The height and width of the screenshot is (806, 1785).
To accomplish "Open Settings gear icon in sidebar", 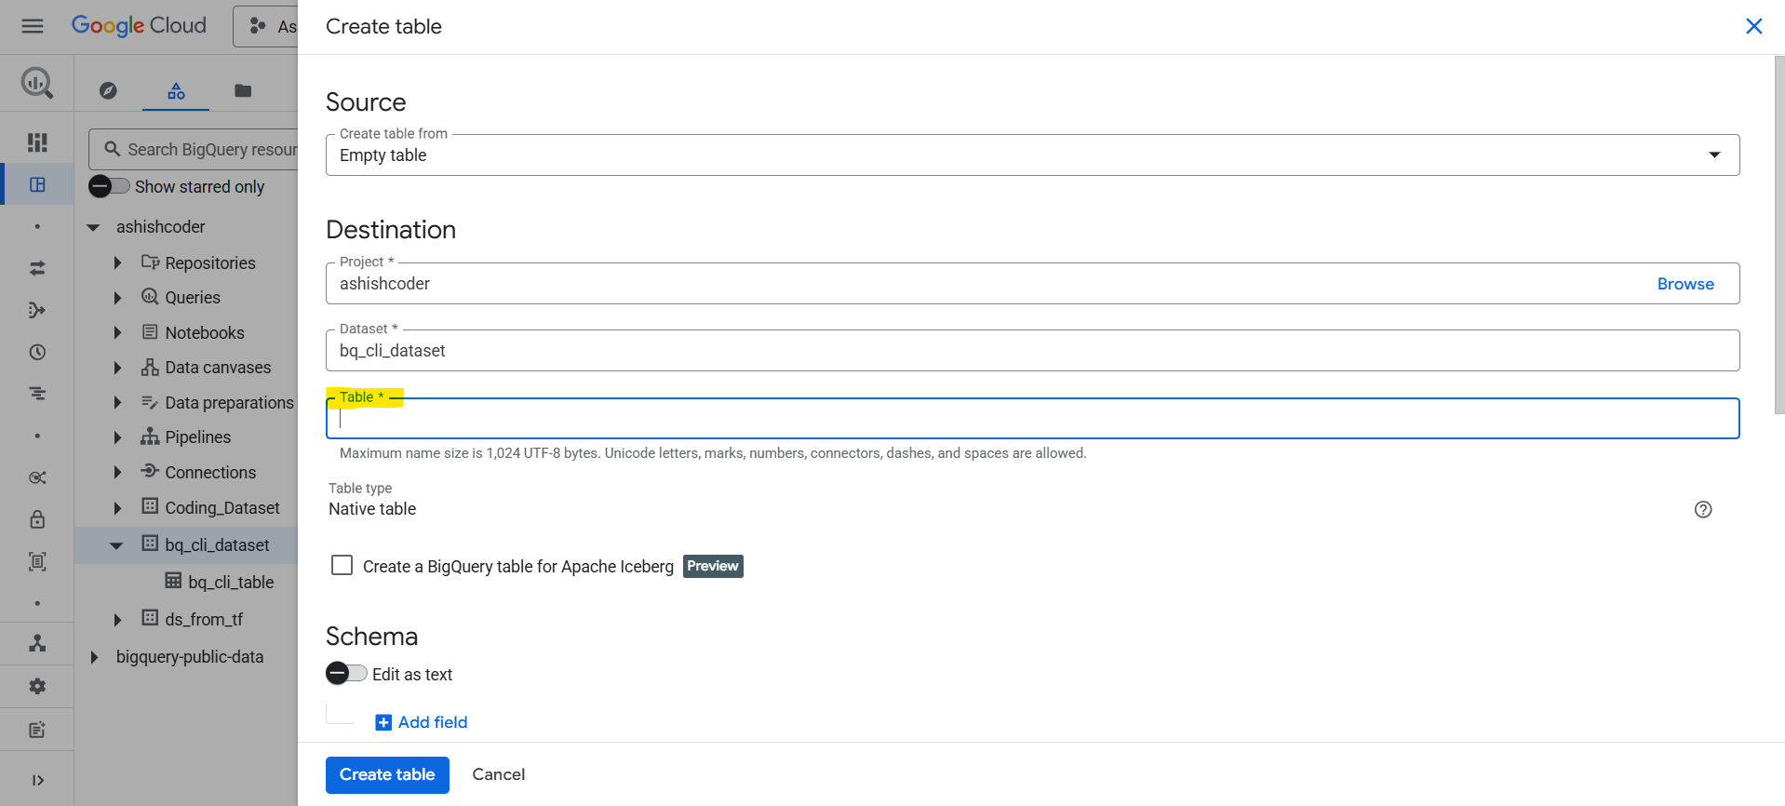I will (x=37, y=686).
